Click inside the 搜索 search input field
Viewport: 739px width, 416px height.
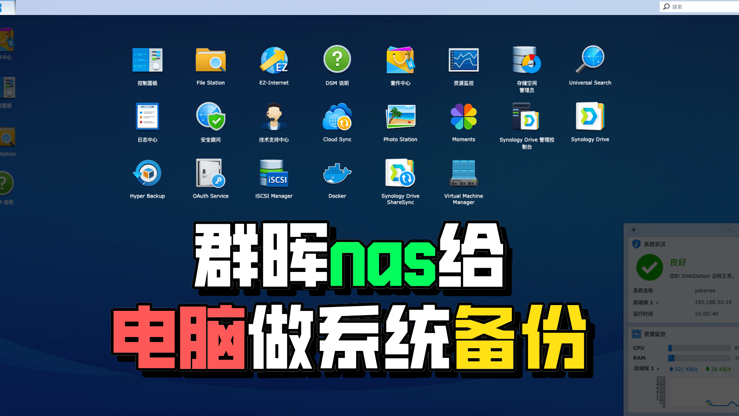point(697,7)
